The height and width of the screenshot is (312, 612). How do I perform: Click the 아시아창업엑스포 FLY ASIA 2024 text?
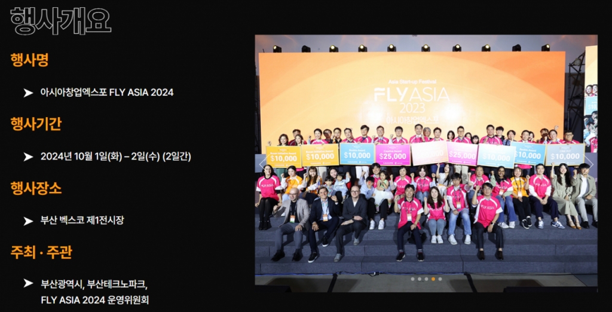coord(107,93)
